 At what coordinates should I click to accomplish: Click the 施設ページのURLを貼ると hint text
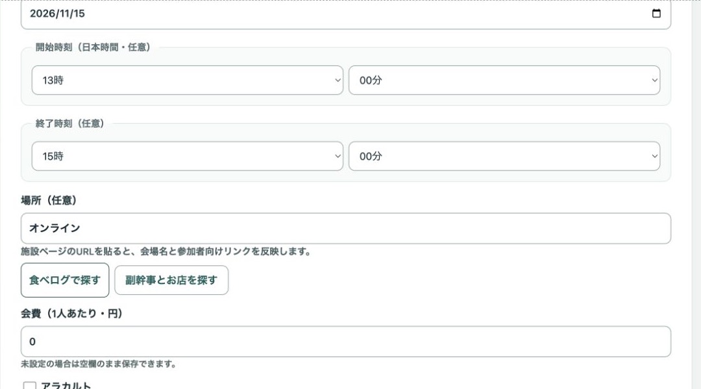tap(166, 252)
